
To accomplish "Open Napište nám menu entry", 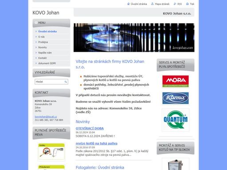I will [45, 53].
